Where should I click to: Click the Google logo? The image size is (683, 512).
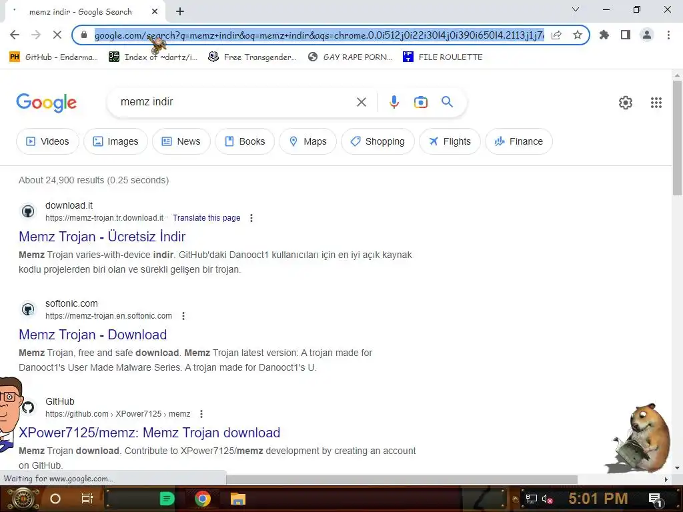tap(46, 103)
